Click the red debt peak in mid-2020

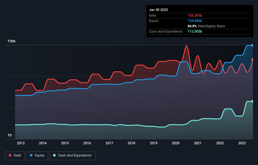[186, 46]
